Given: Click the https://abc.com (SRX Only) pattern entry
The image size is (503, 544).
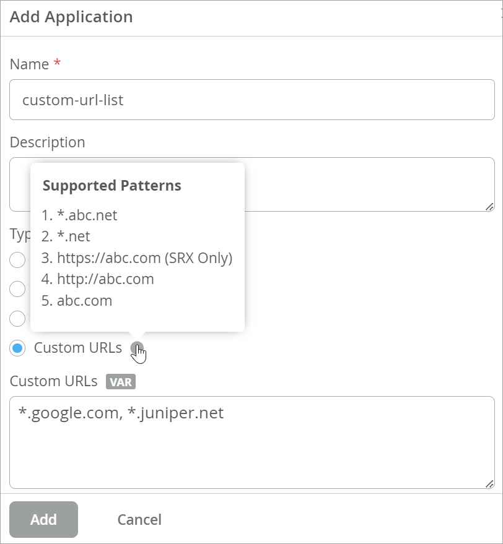Looking at the screenshot, I should click(144, 258).
